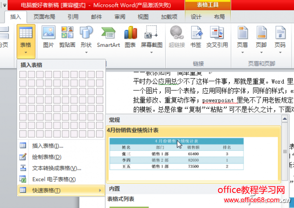Viewport: 294px width, 208px height.
Task: Click the 内置 category header
Action: pyautogui.click(x=114, y=188)
